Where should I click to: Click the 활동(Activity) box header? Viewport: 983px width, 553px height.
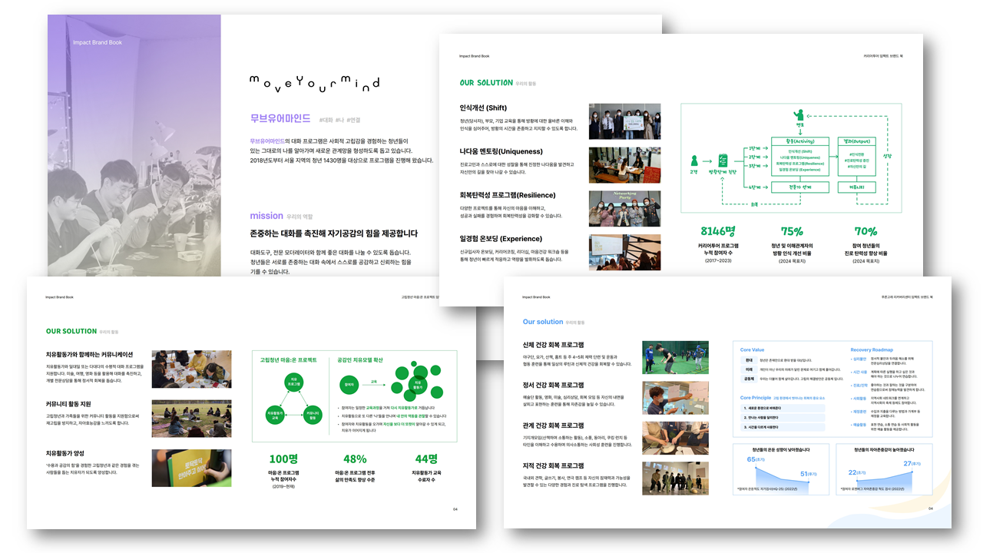(799, 141)
